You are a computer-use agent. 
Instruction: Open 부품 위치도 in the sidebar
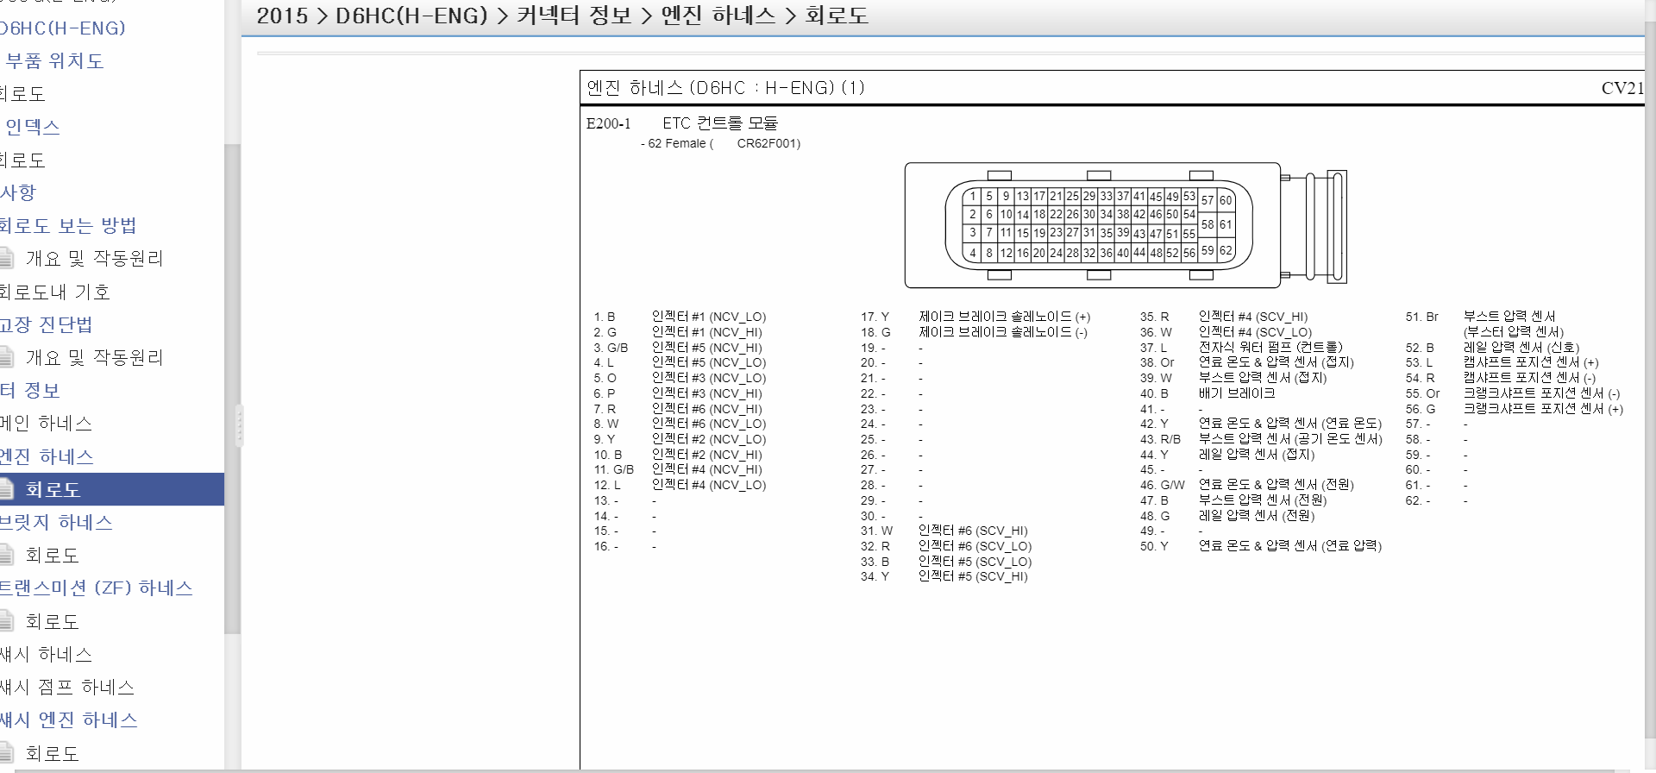54,61
